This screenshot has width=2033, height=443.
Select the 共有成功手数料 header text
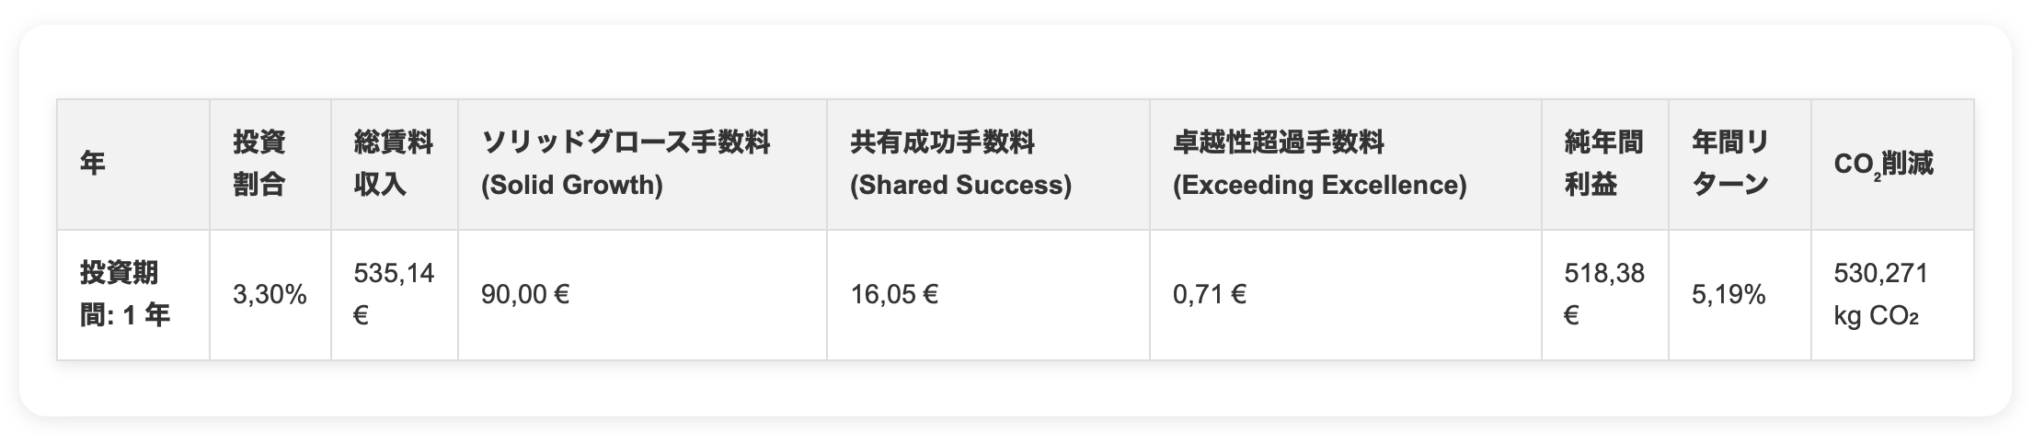click(942, 143)
